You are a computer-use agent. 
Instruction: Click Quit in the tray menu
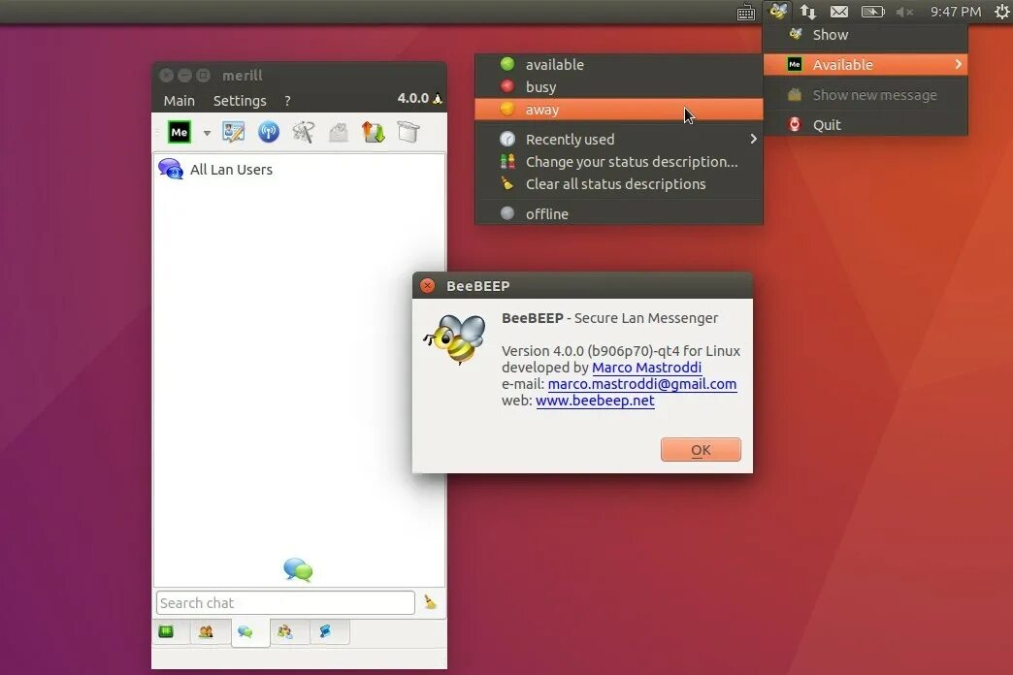click(x=866, y=125)
